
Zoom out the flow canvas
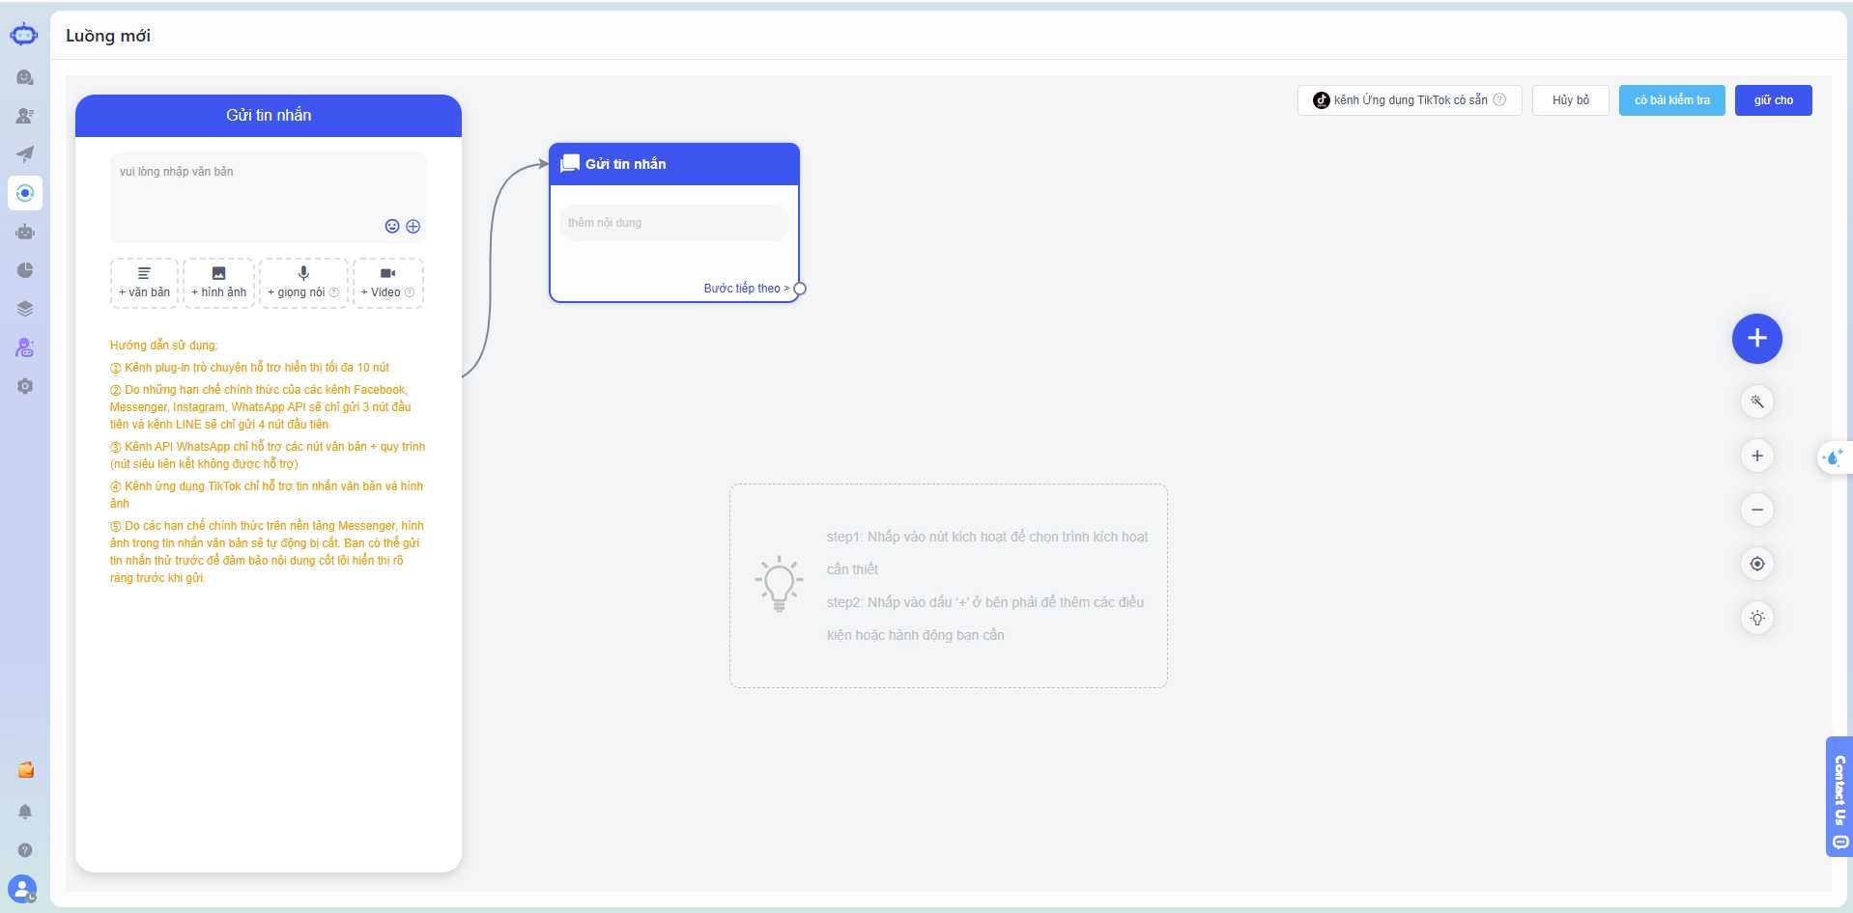(1757, 510)
